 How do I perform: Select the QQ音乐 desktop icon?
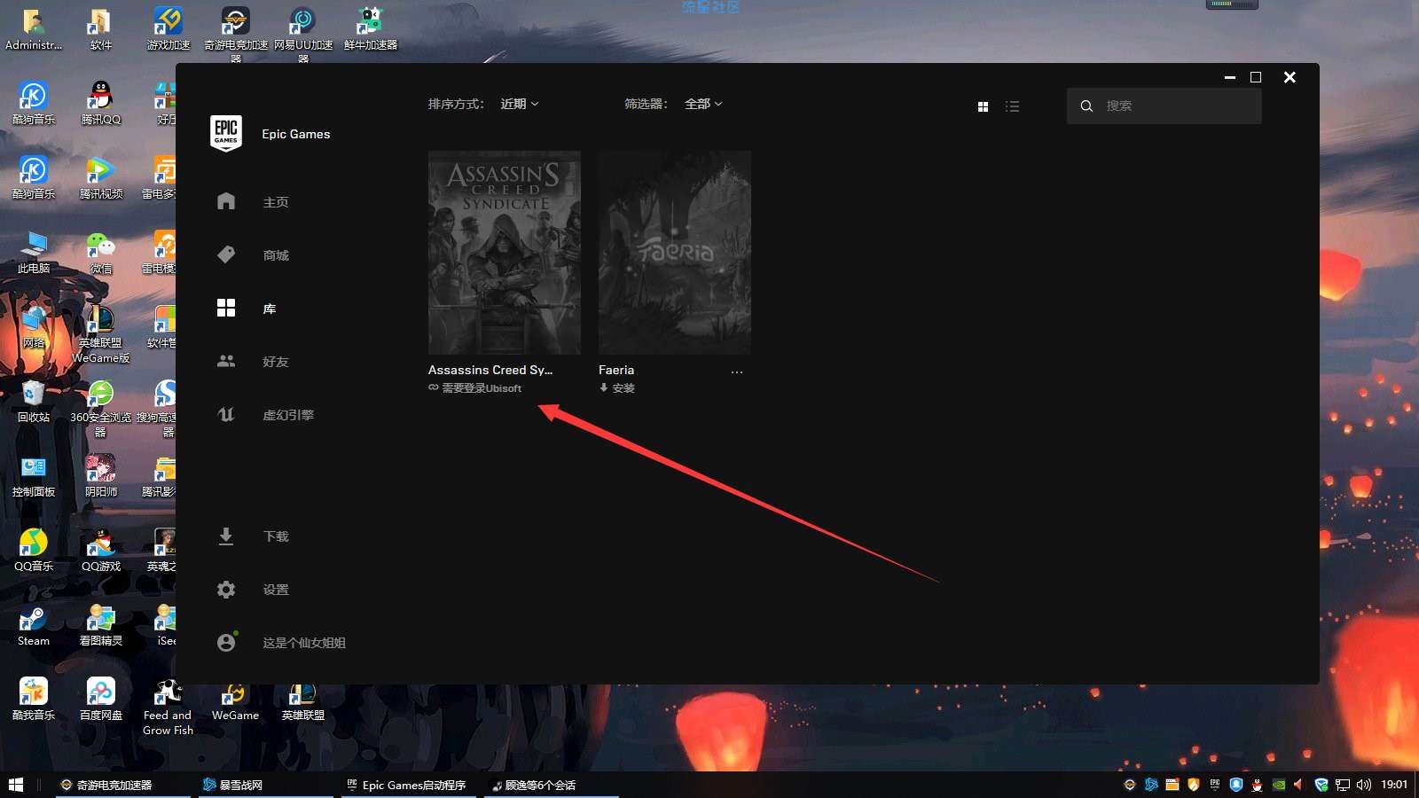click(x=34, y=550)
